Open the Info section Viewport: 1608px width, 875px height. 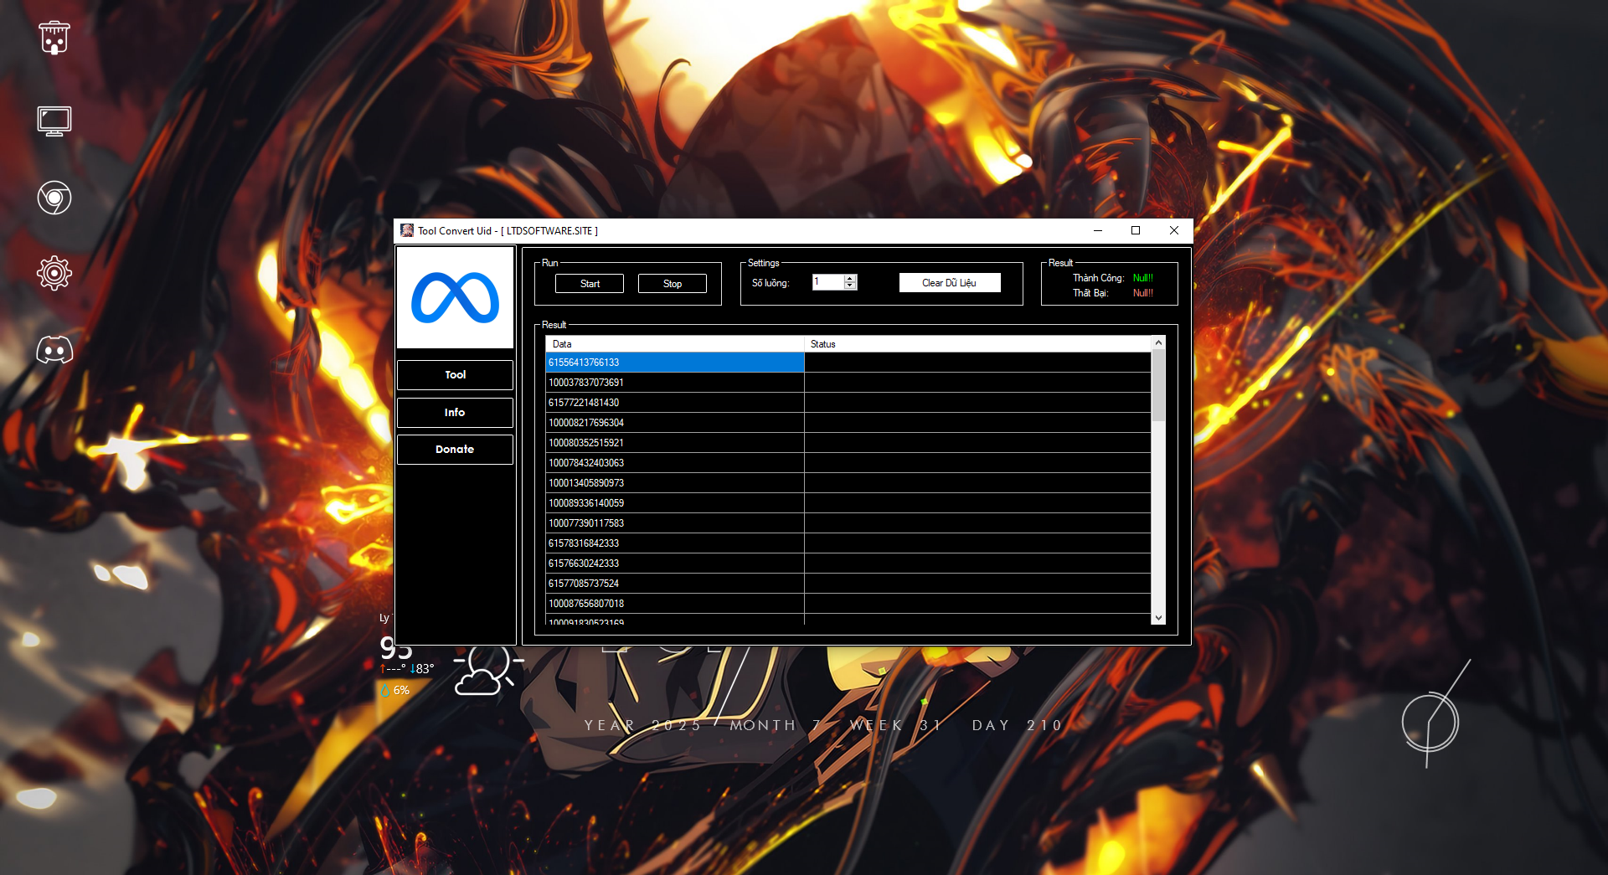pyautogui.click(x=455, y=413)
